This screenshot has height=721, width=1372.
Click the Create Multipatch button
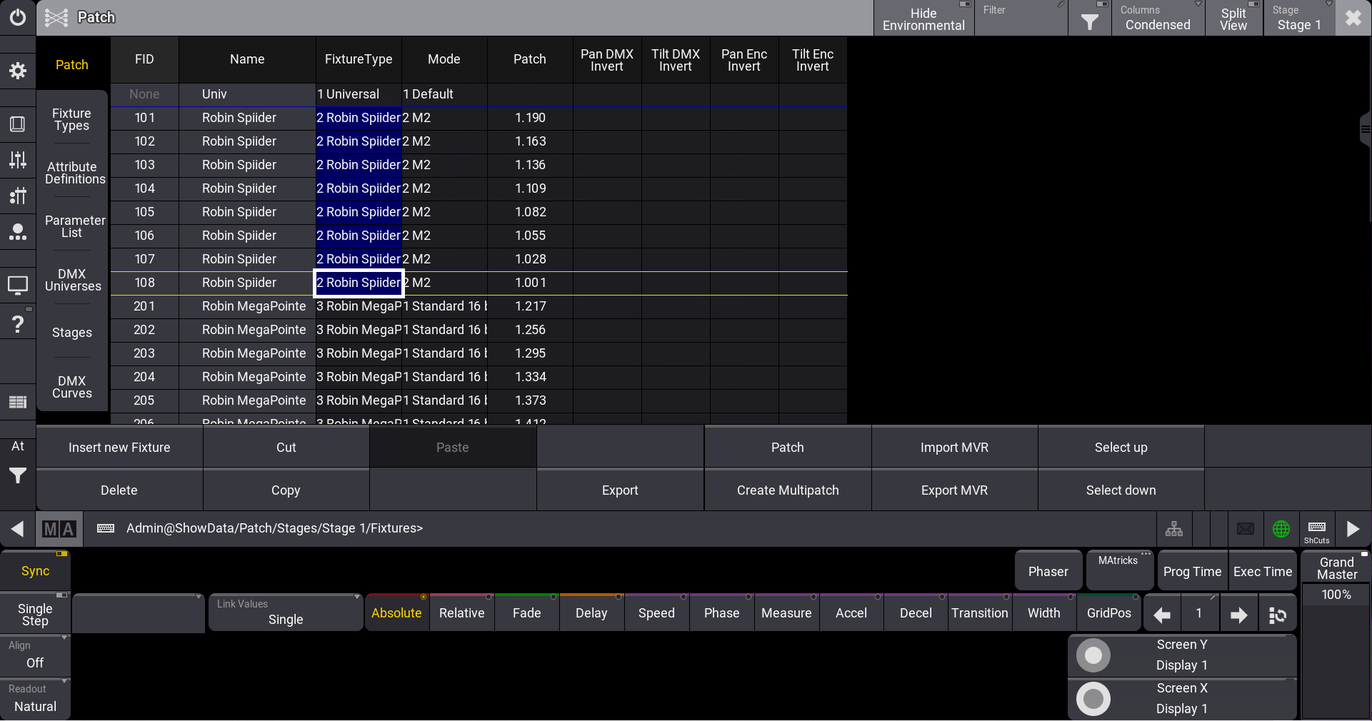[788, 490]
